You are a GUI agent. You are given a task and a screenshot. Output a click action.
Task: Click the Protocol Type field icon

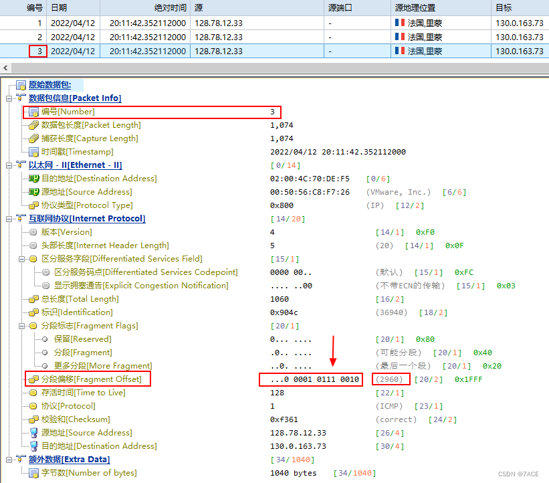(x=33, y=205)
